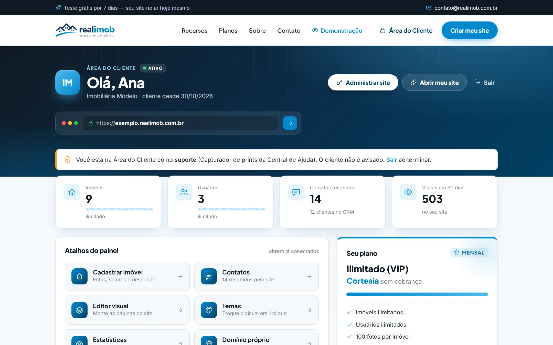Open the Demonstração link
The image size is (553, 345).
tap(337, 30)
